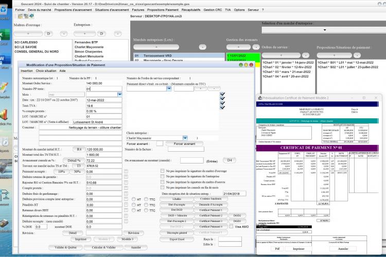The height and width of the screenshot is (257, 386).
Task: Select 1Charl * S02 * L01 * juillet row
Action: coord(348,67)
